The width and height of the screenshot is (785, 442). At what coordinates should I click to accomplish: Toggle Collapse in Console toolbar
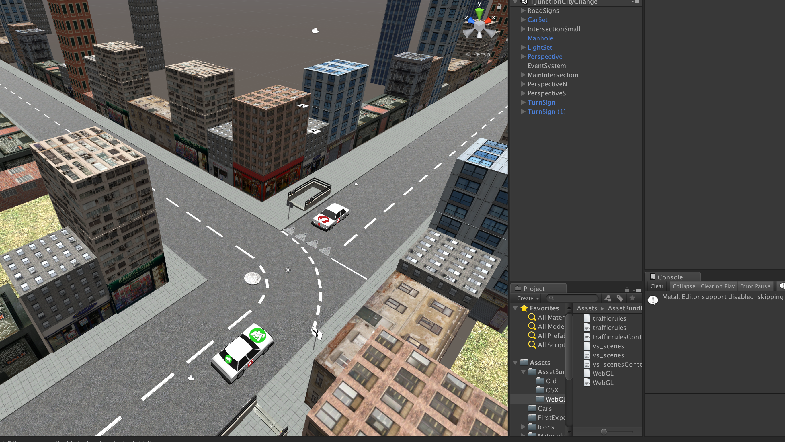(684, 286)
